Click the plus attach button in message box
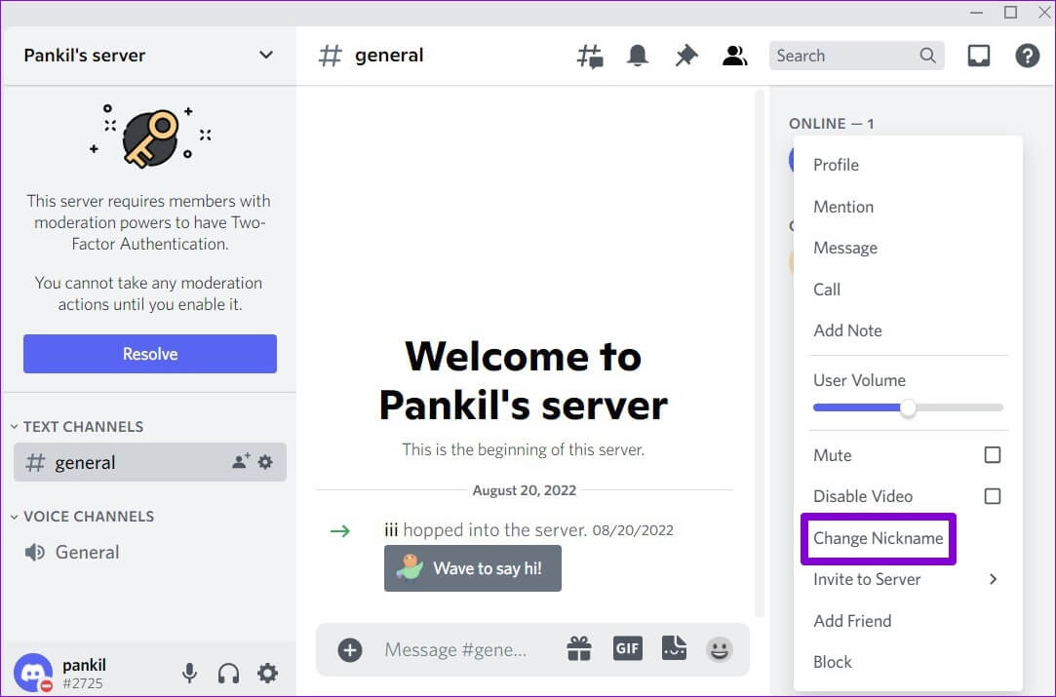The image size is (1056, 697). click(x=349, y=650)
